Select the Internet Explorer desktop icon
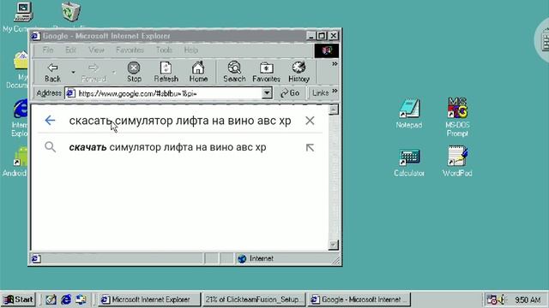The width and height of the screenshot is (549, 308). (x=21, y=117)
